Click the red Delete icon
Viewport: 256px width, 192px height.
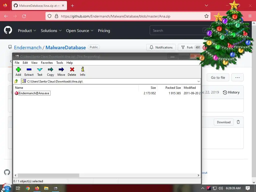coord(72,71)
